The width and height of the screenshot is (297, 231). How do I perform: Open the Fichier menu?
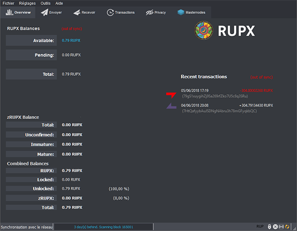[x=8, y=3]
